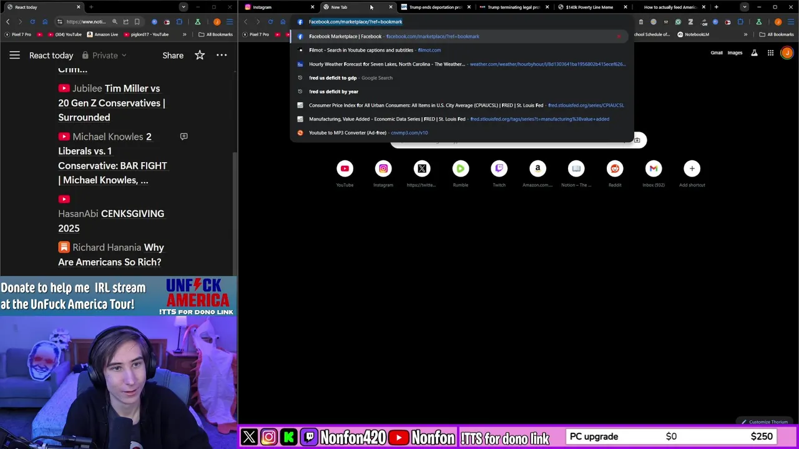Select 'fred us deficit to gdp' suggestion
Viewport: 799px width, 449px height.
[x=461, y=77]
